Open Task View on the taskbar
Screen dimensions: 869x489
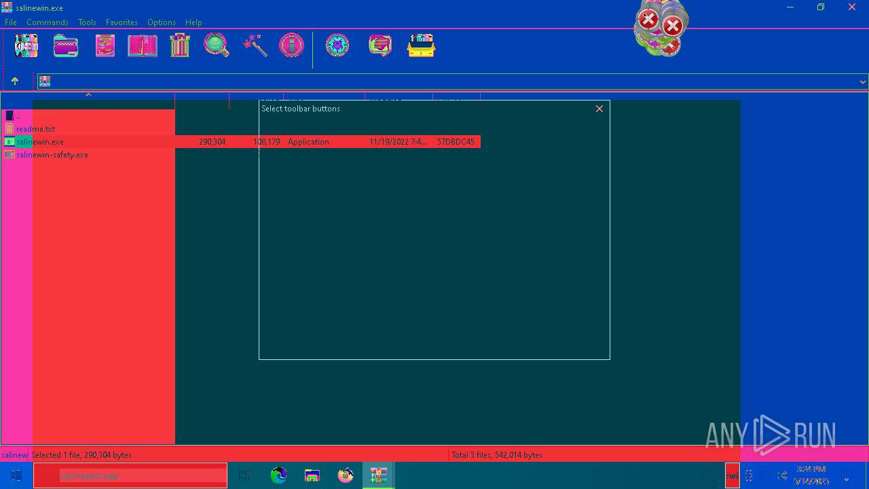[x=244, y=475]
